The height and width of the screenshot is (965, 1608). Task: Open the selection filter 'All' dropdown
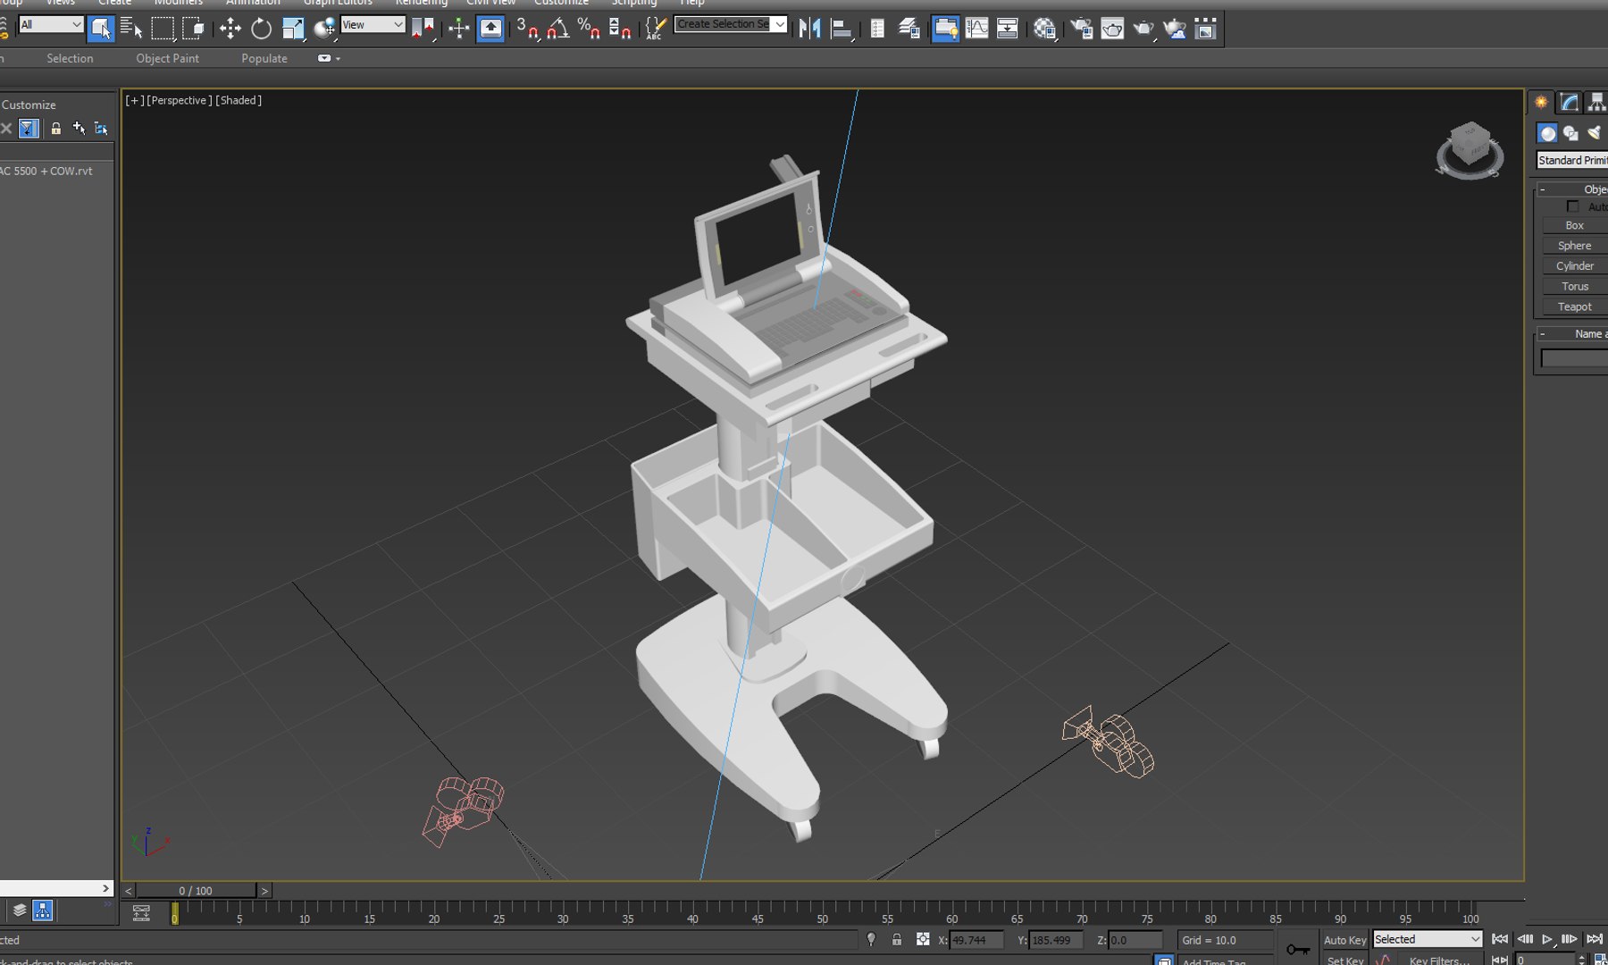[51, 24]
